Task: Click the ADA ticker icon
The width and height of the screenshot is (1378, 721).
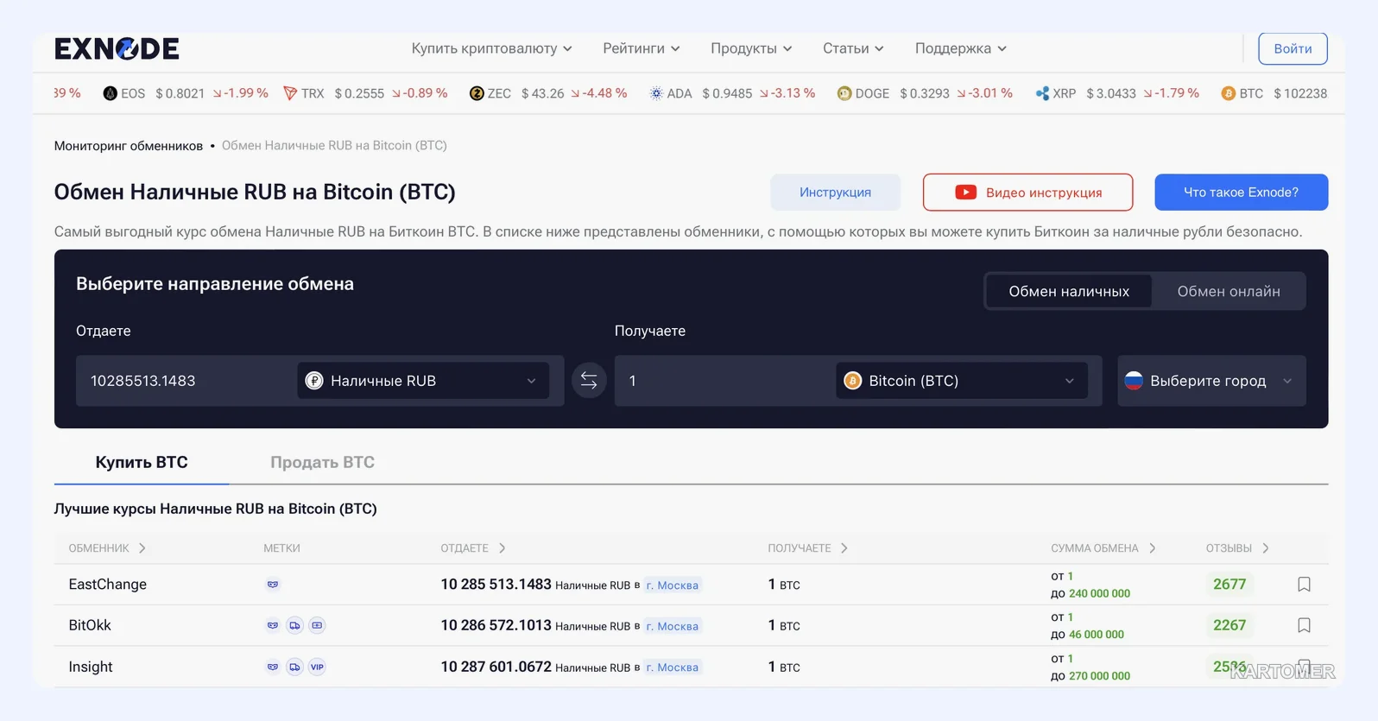Action: pyautogui.click(x=656, y=93)
